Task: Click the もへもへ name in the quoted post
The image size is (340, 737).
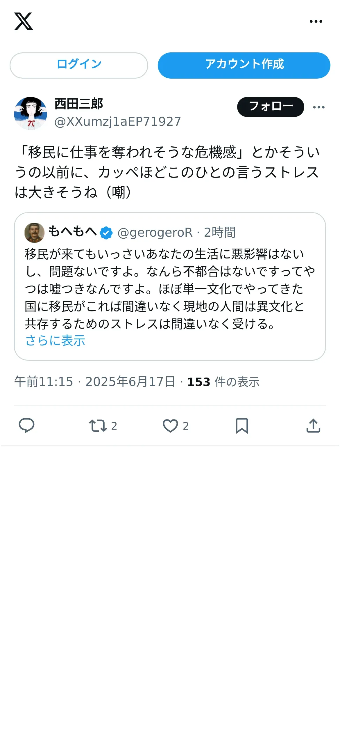Action: pyautogui.click(x=73, y=231)
